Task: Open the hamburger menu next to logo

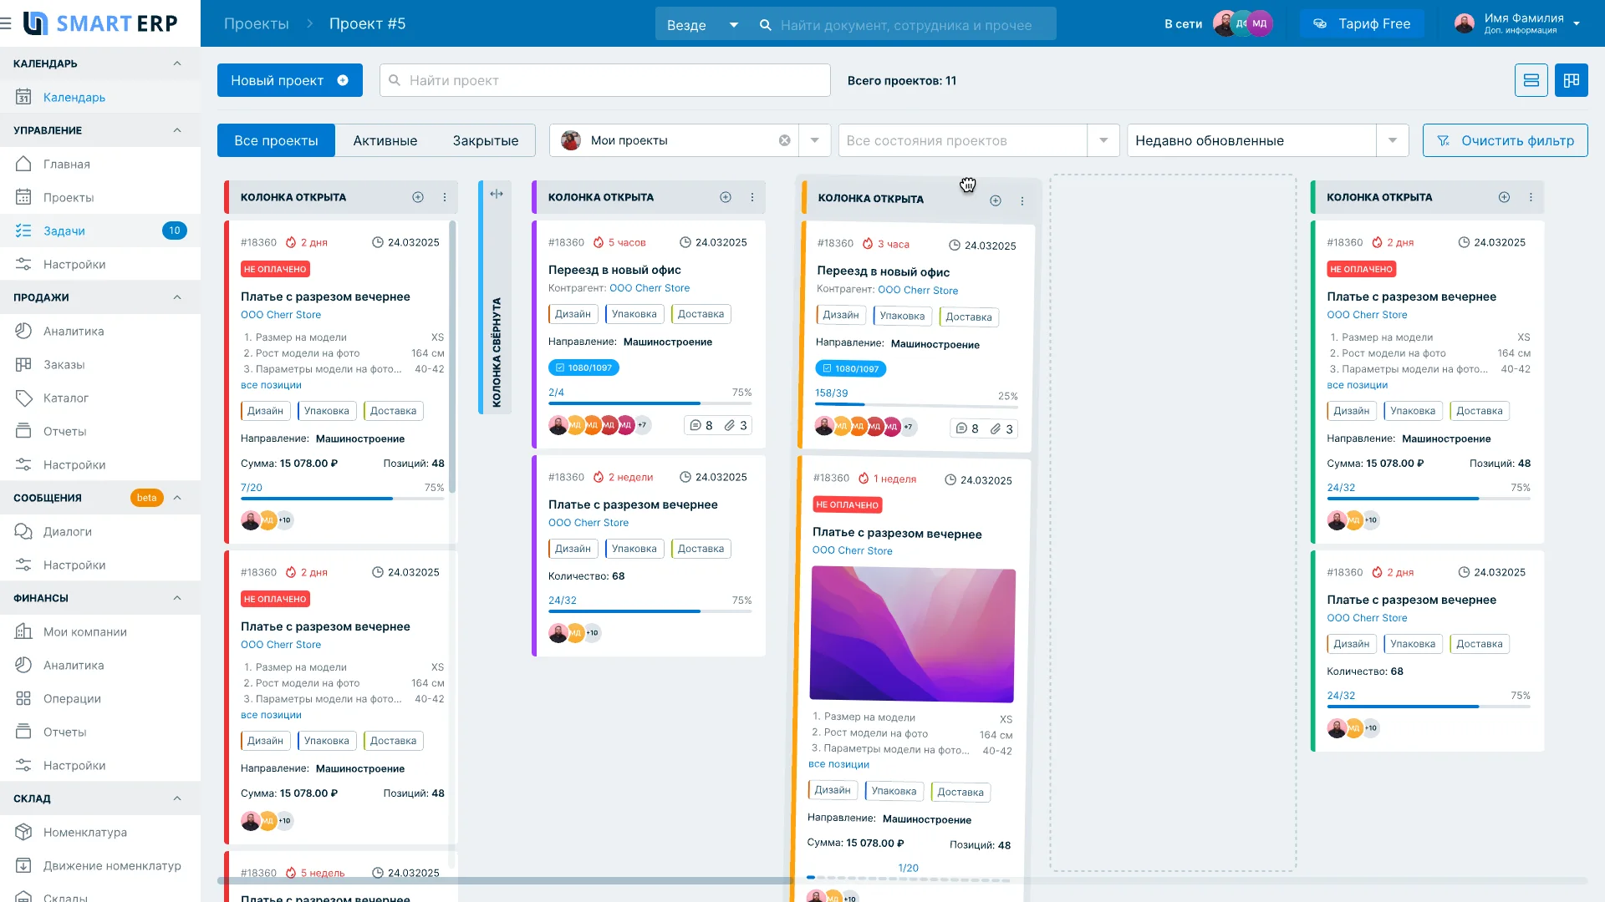Action: click(x=7, y=23)
